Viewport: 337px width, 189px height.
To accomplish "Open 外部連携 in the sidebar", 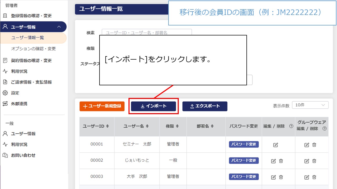I will (19, 104).
